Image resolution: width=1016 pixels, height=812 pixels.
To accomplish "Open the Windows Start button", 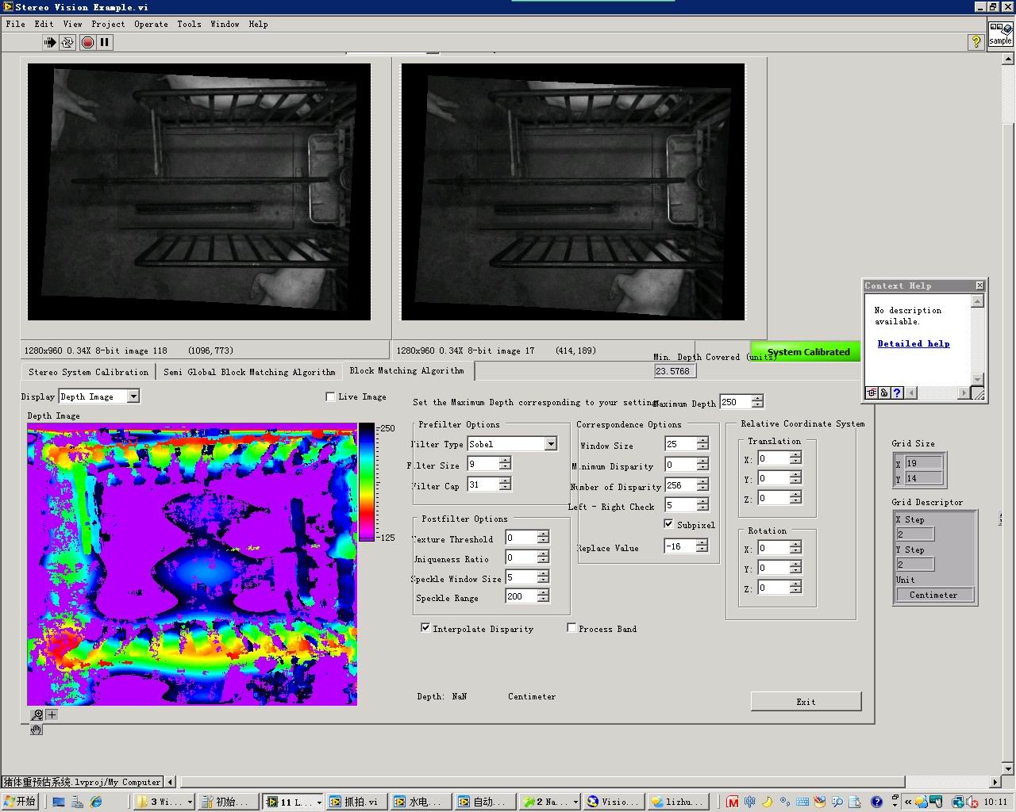I will click(x=20, y=802).
